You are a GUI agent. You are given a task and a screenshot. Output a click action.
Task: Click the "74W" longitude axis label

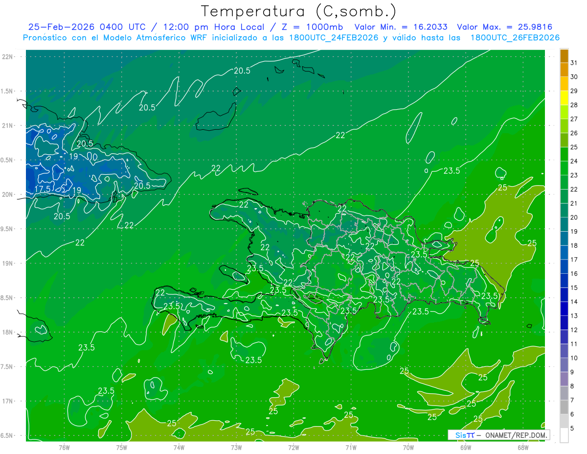tap(179, 447)
